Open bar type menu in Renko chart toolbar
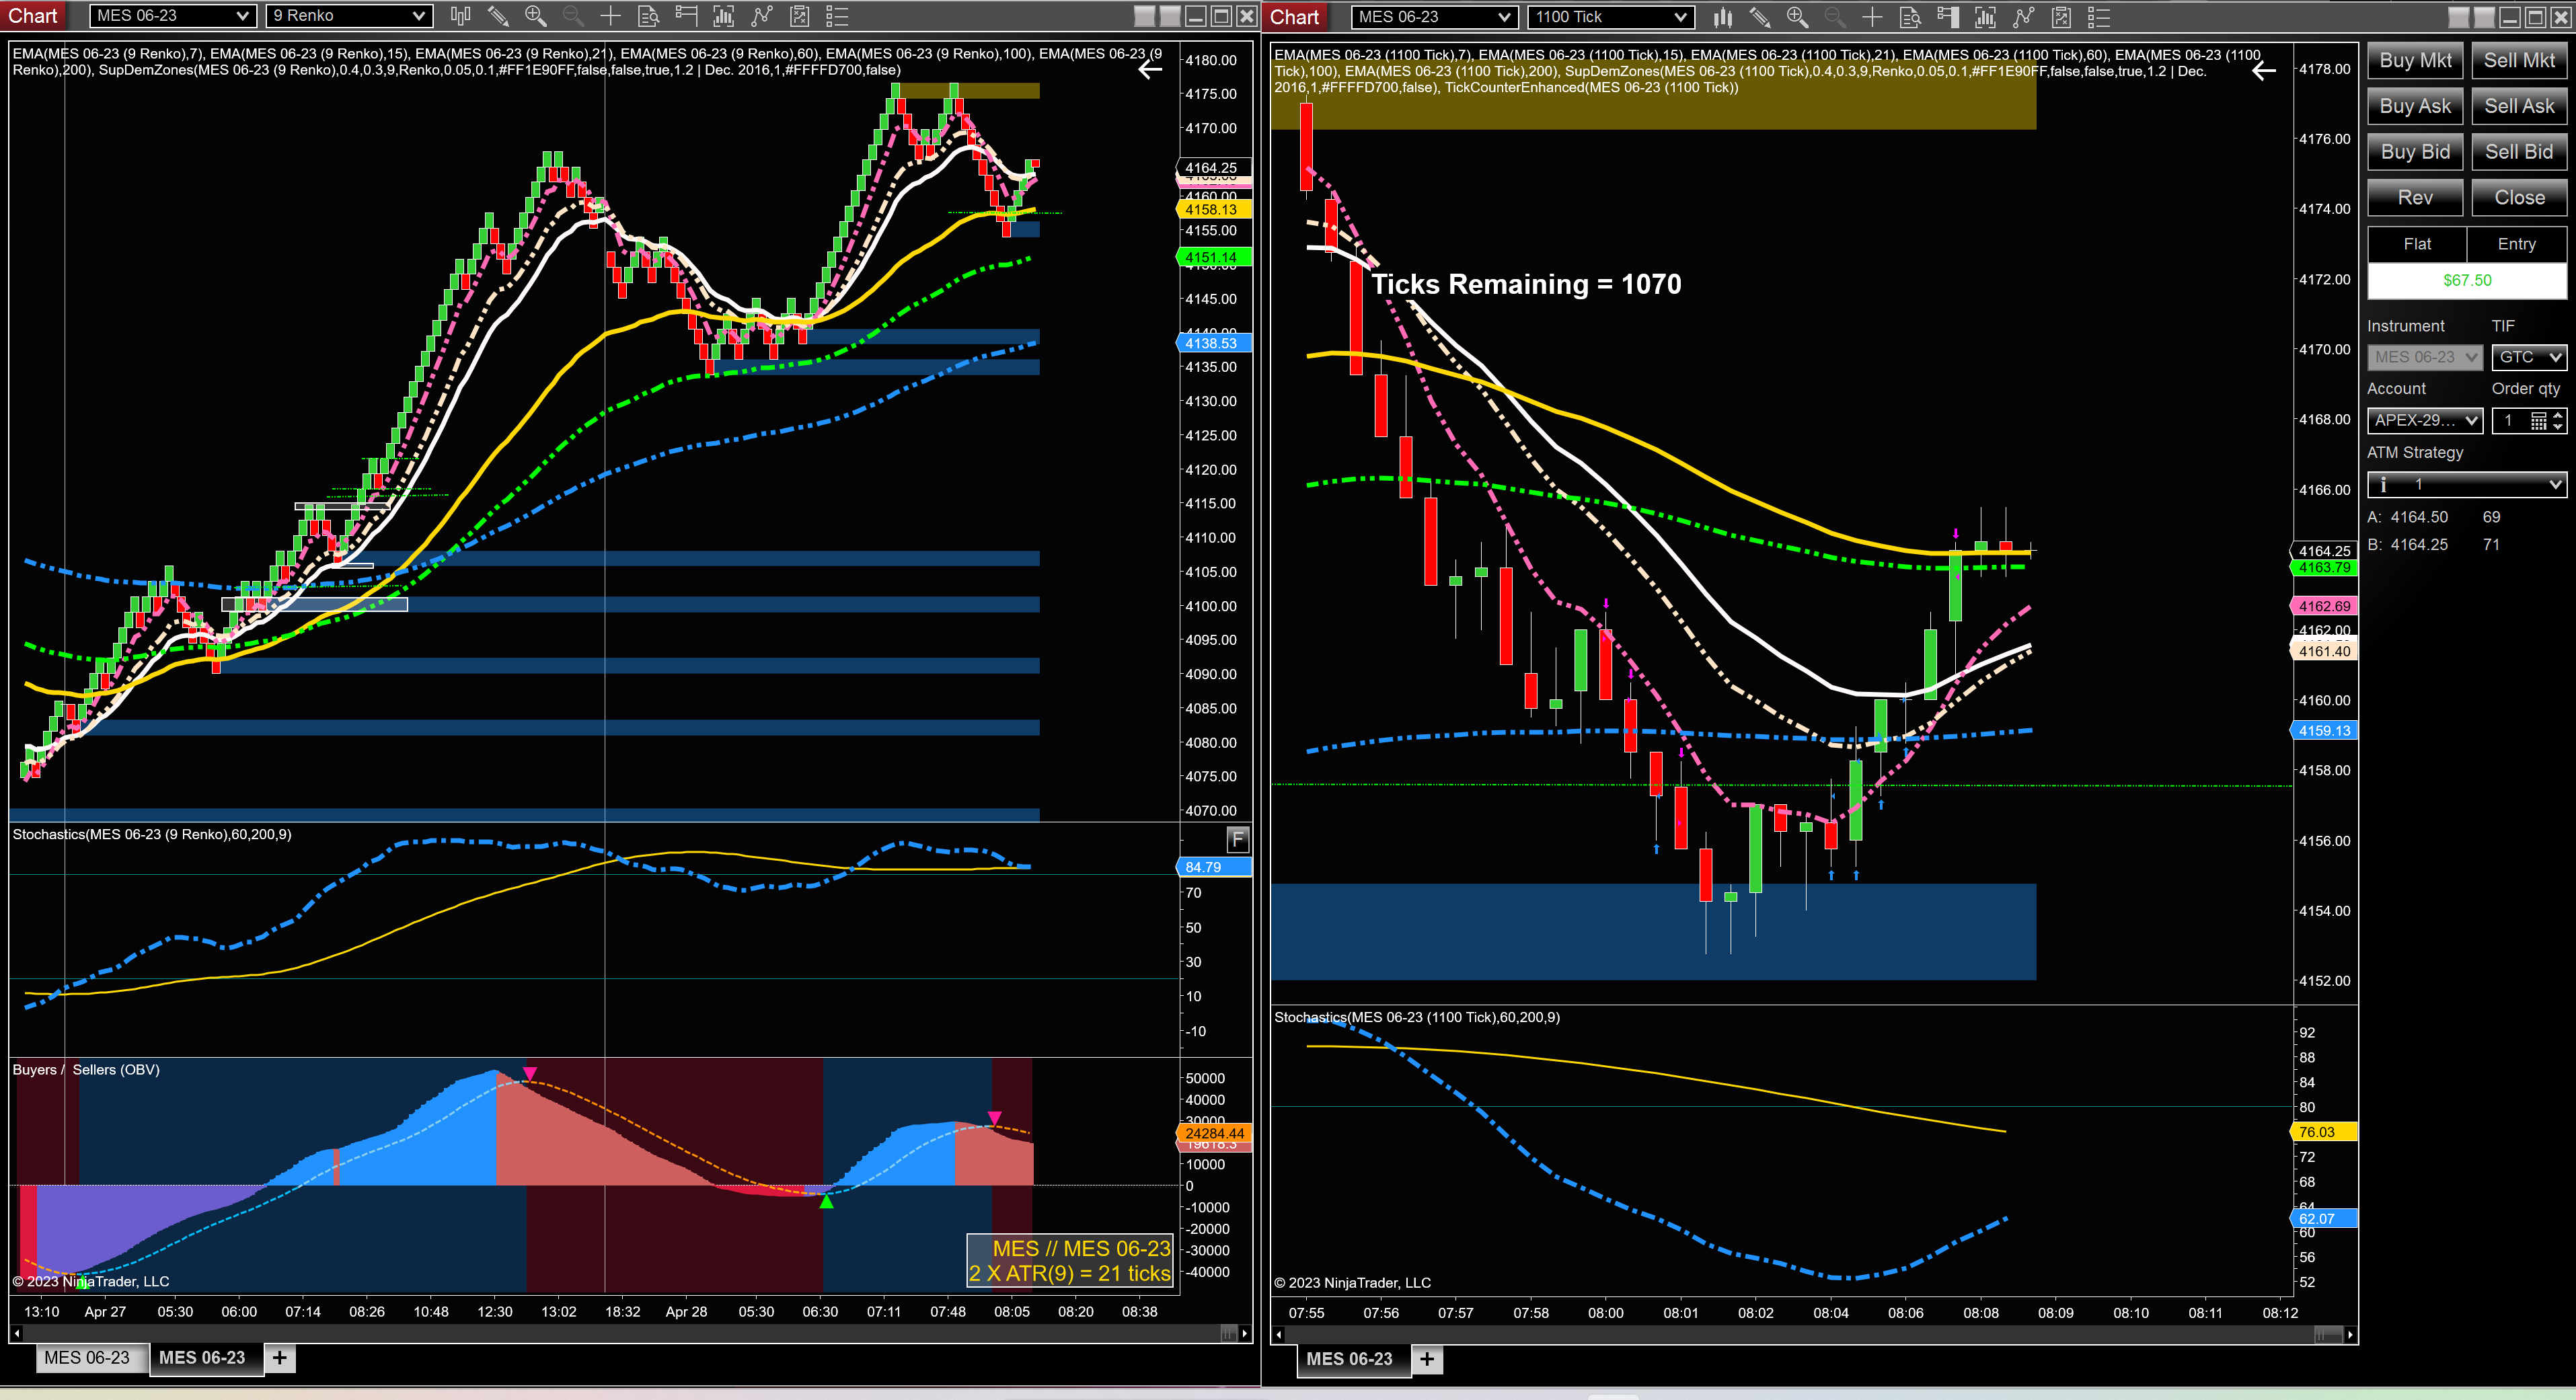The image size is (2576, 1400). point(460,16)
